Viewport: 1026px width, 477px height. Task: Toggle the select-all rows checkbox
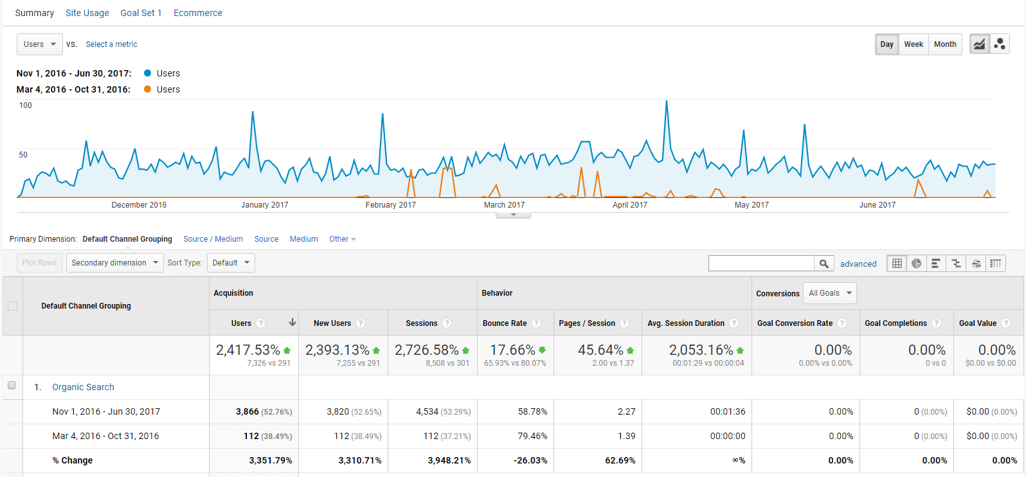point(12,306)
